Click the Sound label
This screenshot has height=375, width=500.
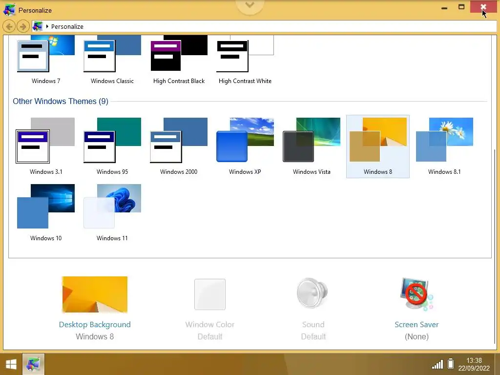click(313, 324)
